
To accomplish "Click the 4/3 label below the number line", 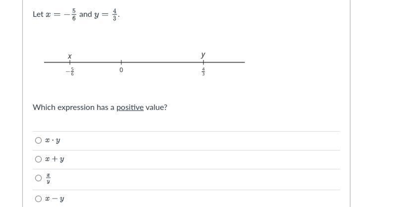I will [203, 72].
